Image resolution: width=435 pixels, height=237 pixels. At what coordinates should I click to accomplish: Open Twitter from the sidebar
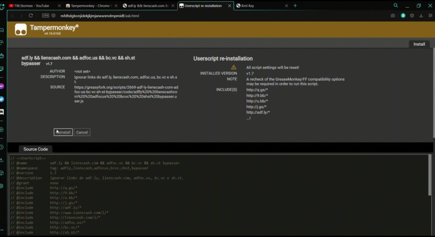2,99
